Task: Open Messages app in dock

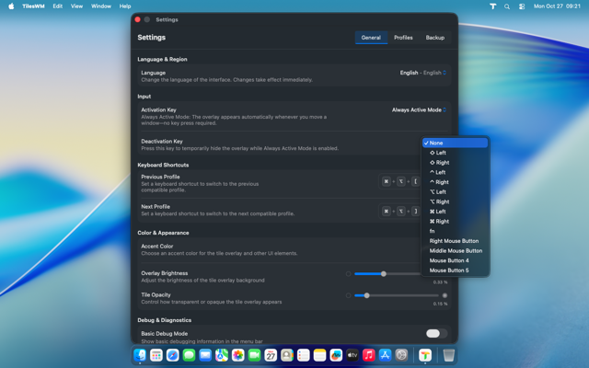Action: 189,355
